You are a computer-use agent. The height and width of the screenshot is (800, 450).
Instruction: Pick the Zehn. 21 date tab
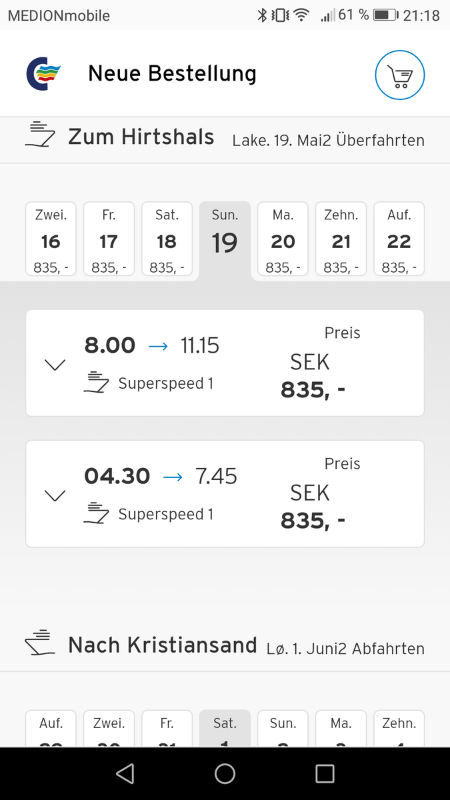(341, 239)
